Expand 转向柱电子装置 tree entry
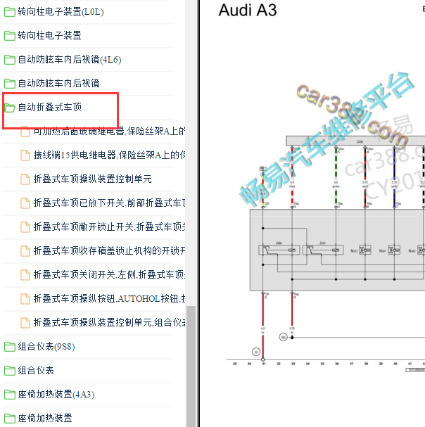425x427 pixels. pyautogui.click(x=49, y=35)
